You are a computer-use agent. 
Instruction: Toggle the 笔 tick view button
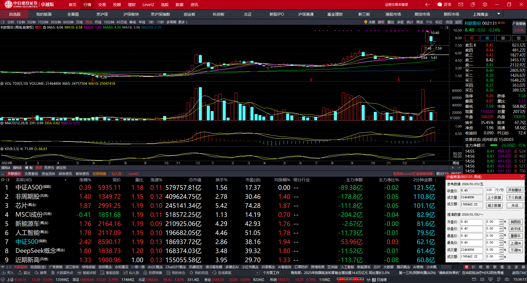click(467, 267)
